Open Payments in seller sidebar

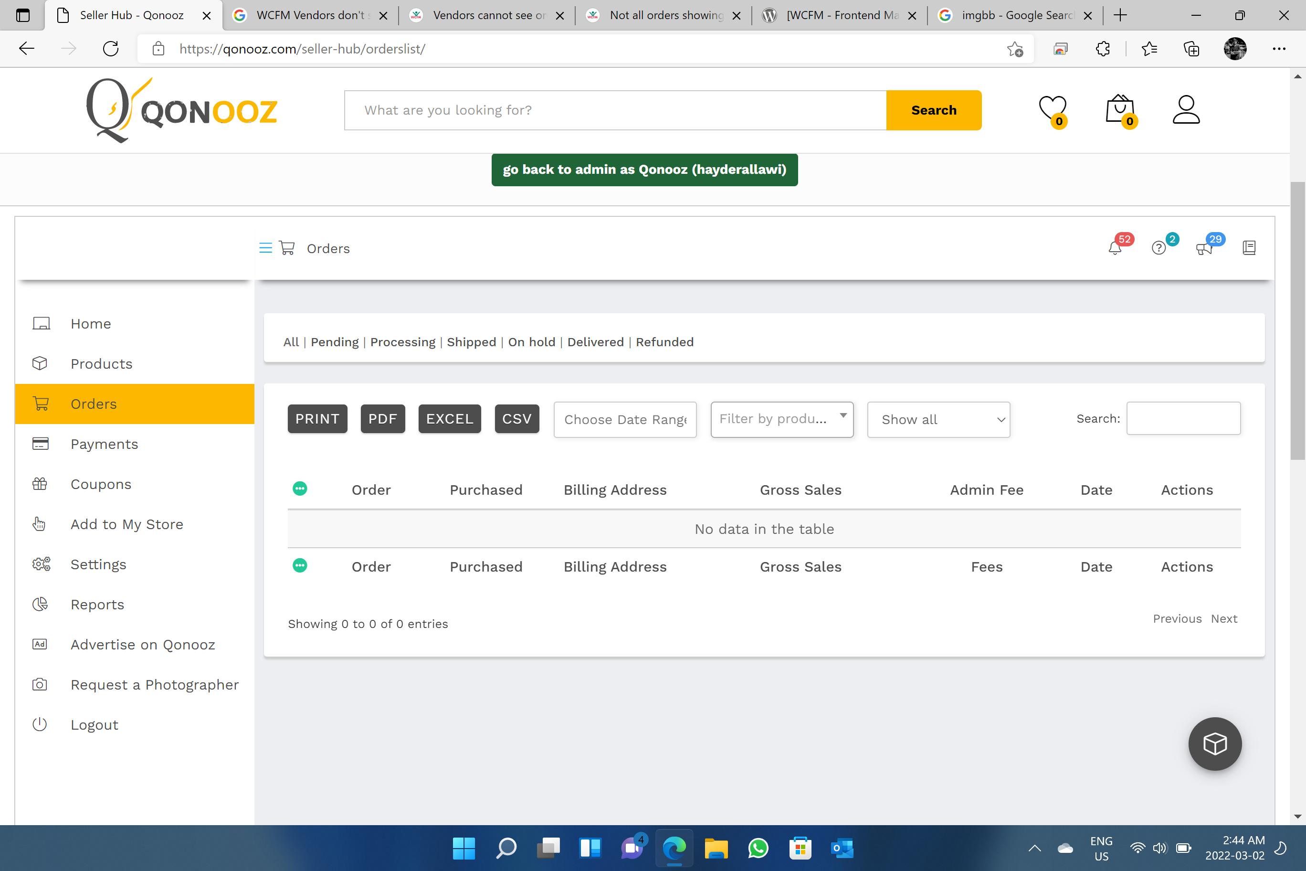click(135, 444)
